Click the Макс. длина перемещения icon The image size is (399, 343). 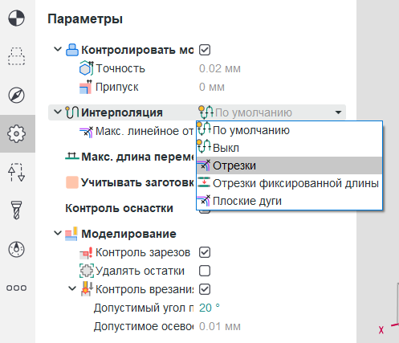(x=72, y=157)
